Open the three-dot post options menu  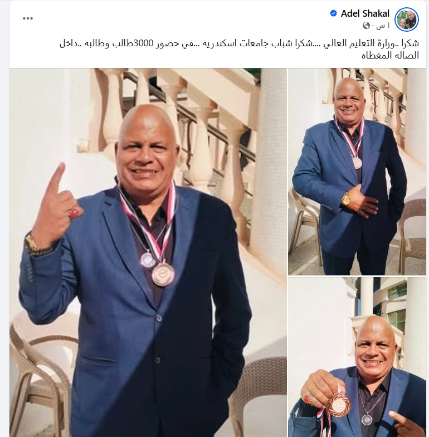28,18
